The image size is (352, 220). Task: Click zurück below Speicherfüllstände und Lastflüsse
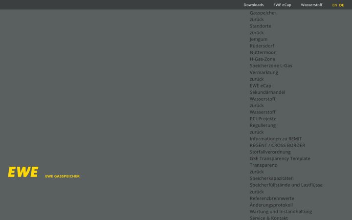point(257,192)
